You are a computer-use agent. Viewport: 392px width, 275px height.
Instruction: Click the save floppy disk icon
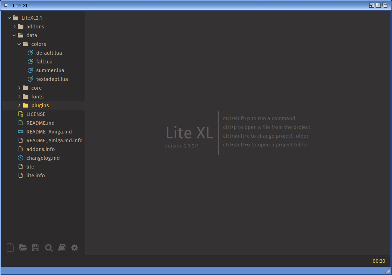tap(36, 247)
